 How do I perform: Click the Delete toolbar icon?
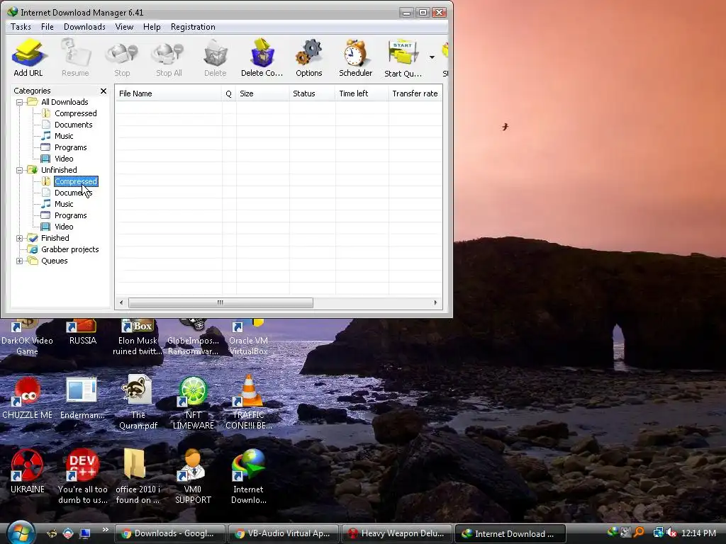click(216, 57)
